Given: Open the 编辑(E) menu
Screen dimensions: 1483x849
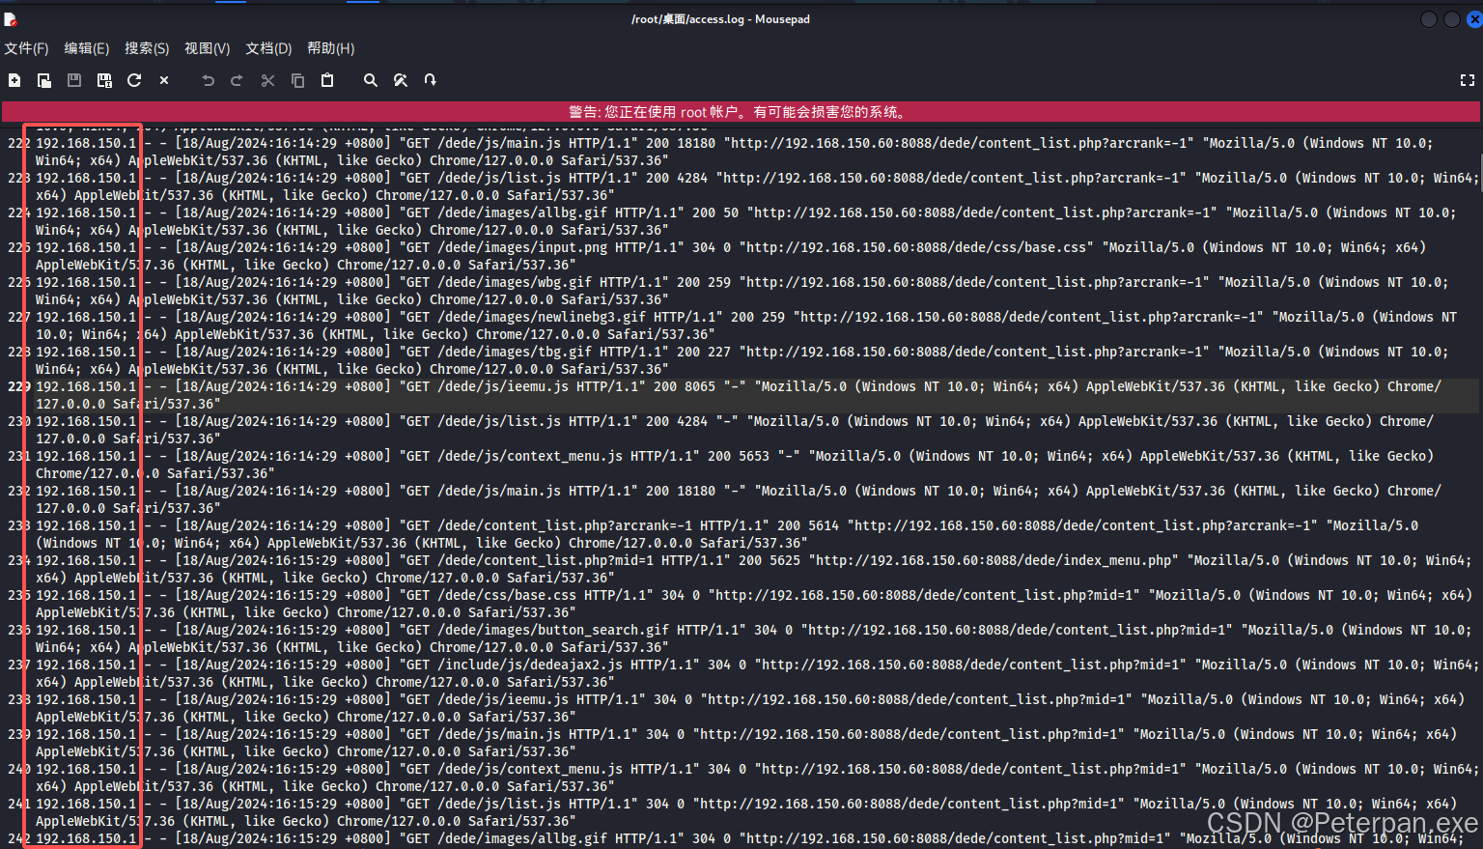Looking at the screenshot, I should tap(87, 48).
